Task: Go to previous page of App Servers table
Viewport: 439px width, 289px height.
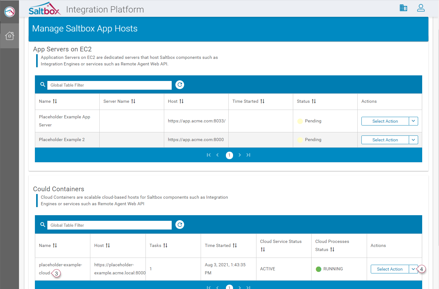Action: click(x=217, y=155)
